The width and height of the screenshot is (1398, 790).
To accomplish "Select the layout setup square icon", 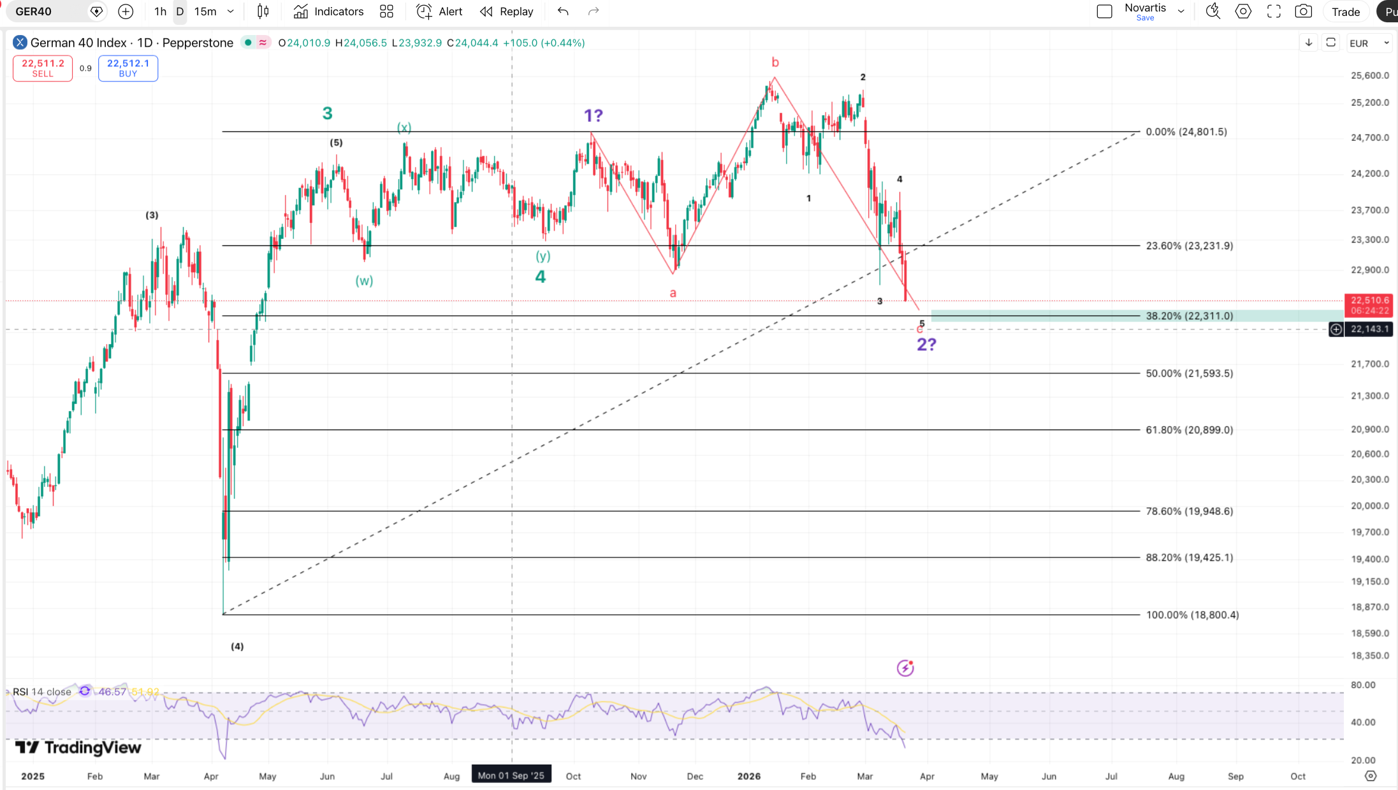I will pos(1104,11).
